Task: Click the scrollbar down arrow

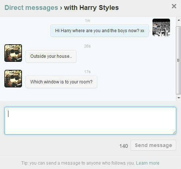Action: point(179,98)
